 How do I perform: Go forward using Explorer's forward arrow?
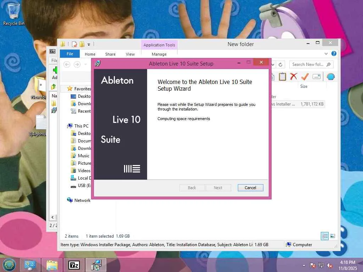[77, 64]
